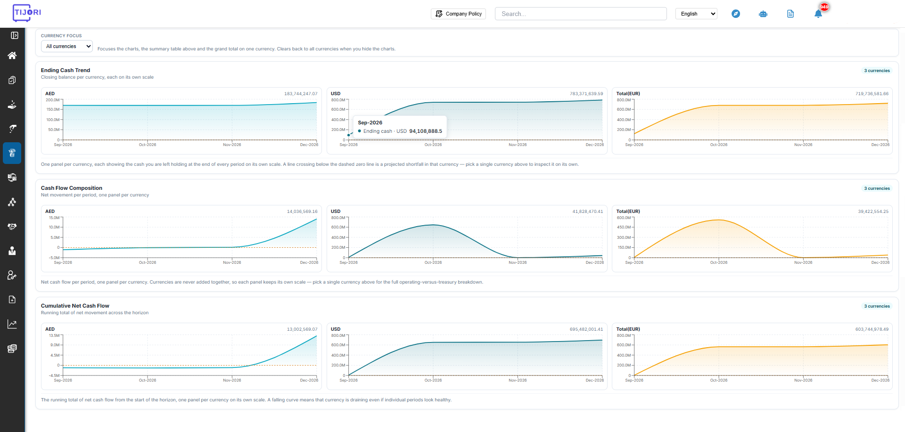Viewport: 905px width, 432px height.
Task: Open the document icon in header
Action: click(790, 14)
